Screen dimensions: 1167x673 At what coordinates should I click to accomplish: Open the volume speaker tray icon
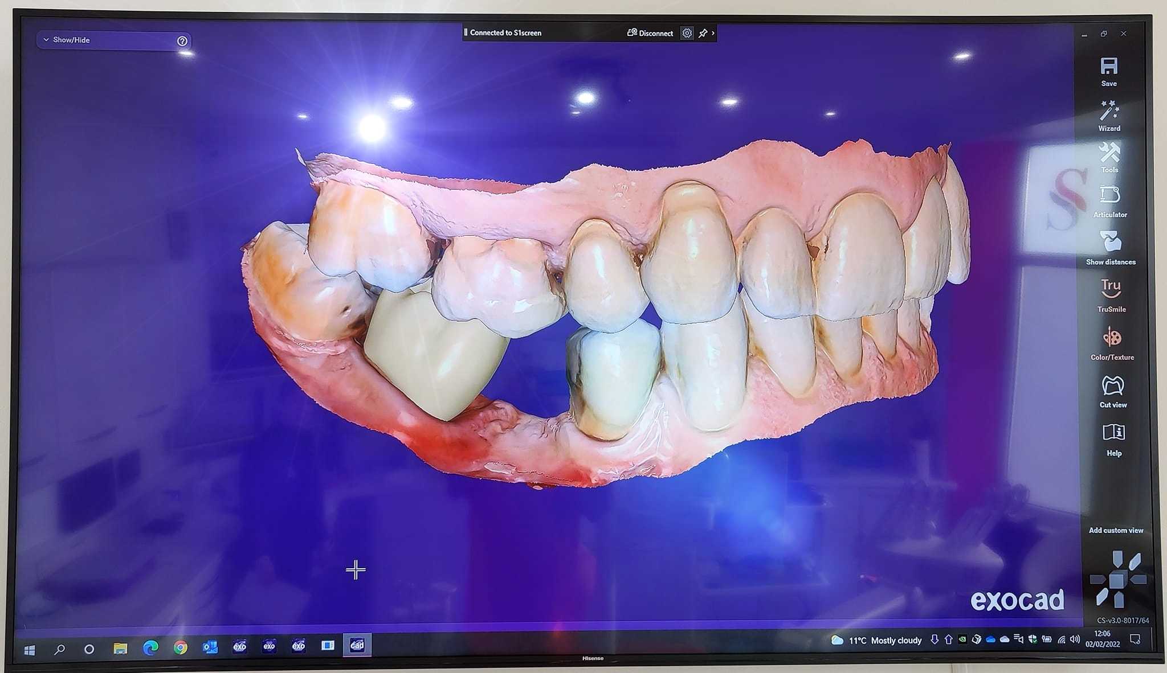[1075, 639]
